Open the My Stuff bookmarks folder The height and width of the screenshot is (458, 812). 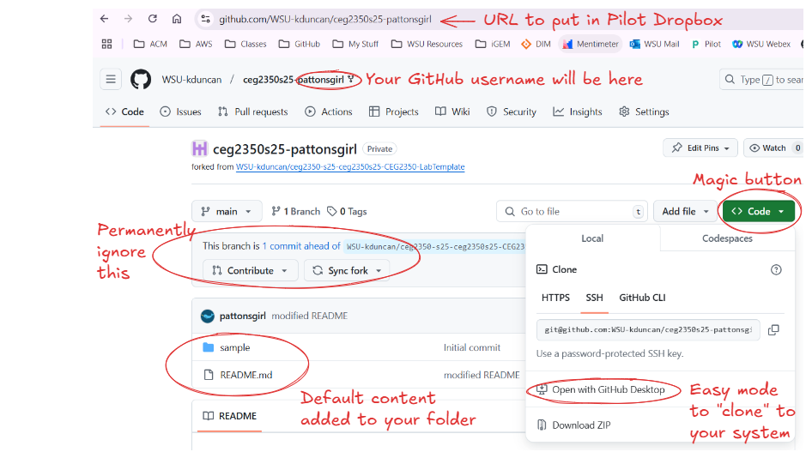tap(355, 44)
